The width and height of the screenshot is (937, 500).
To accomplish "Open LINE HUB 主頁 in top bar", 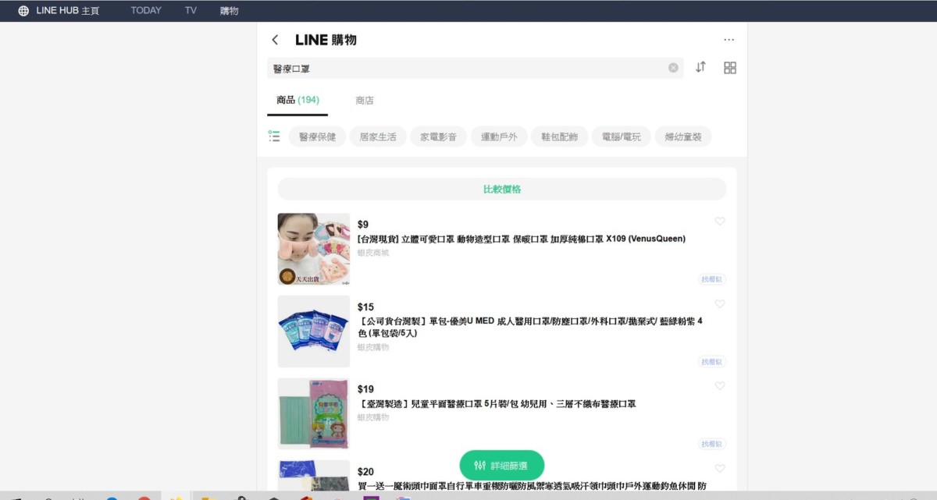I will click(68, 11).
